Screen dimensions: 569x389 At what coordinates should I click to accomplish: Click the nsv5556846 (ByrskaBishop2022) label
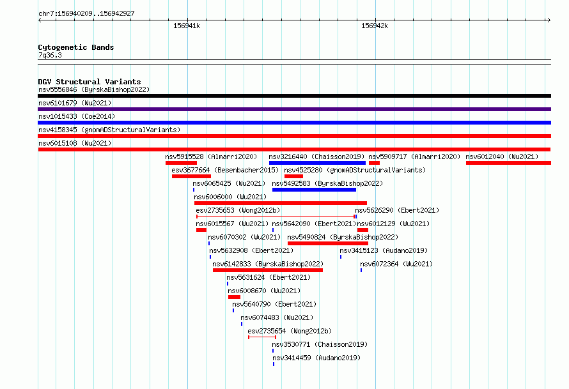[x=94, y=89]
